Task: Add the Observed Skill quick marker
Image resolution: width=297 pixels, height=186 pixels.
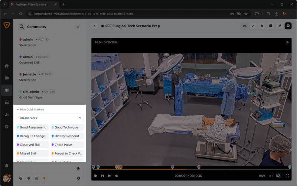Action: click(32, 145)
